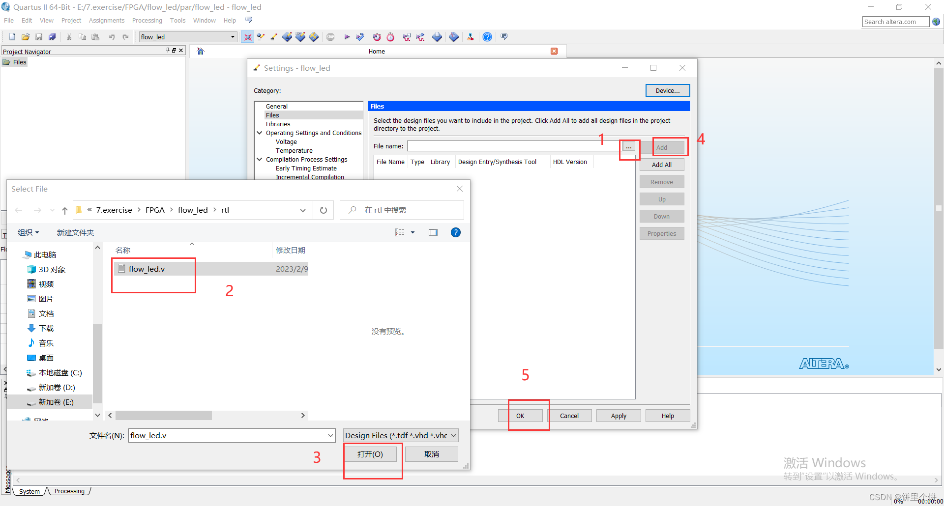The height and width of the screenshot is (506, 944).
Task: Open the Processing menu
Action: pyautogui.click(x=147, y=20)
